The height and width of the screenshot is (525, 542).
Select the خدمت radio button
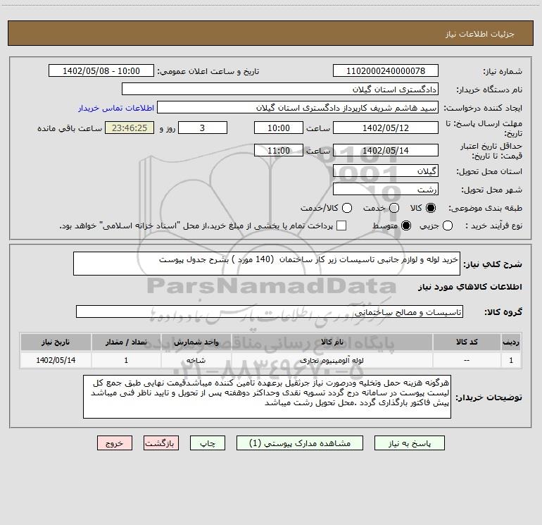click(x=394, y=208)
